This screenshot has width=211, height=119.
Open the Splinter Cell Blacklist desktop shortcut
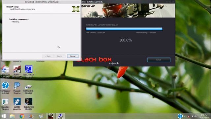29,104
